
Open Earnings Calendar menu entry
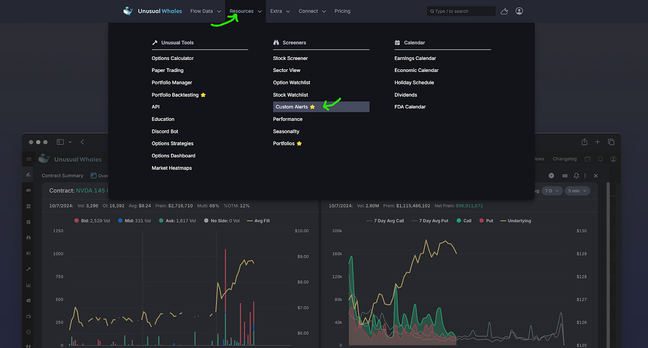tap(415, 58)
